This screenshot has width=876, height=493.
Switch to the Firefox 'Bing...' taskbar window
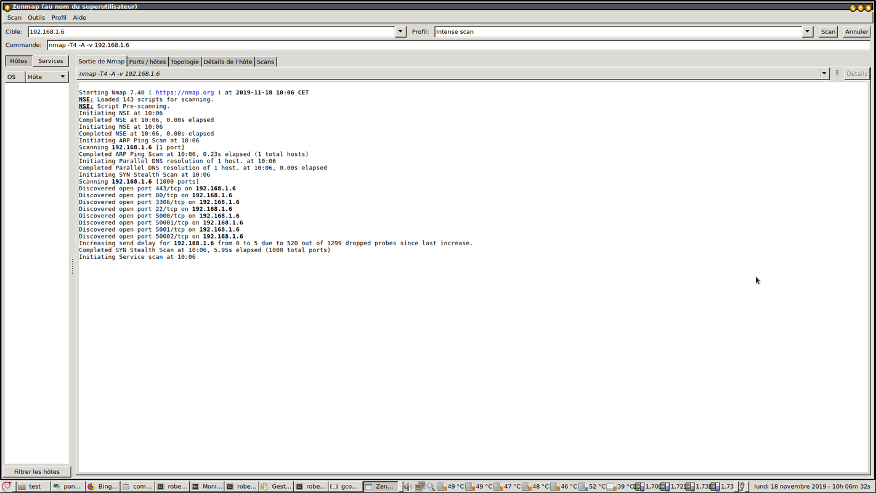(x=103, y=486)
